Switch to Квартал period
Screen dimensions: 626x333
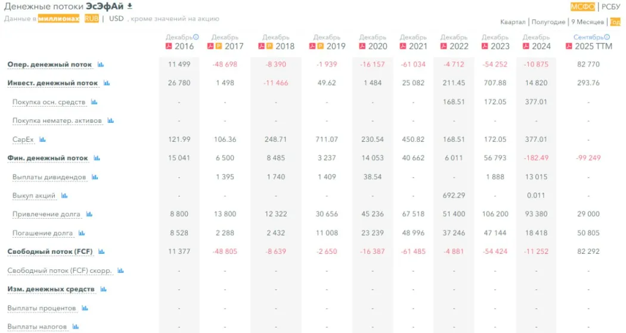point(513,22)
